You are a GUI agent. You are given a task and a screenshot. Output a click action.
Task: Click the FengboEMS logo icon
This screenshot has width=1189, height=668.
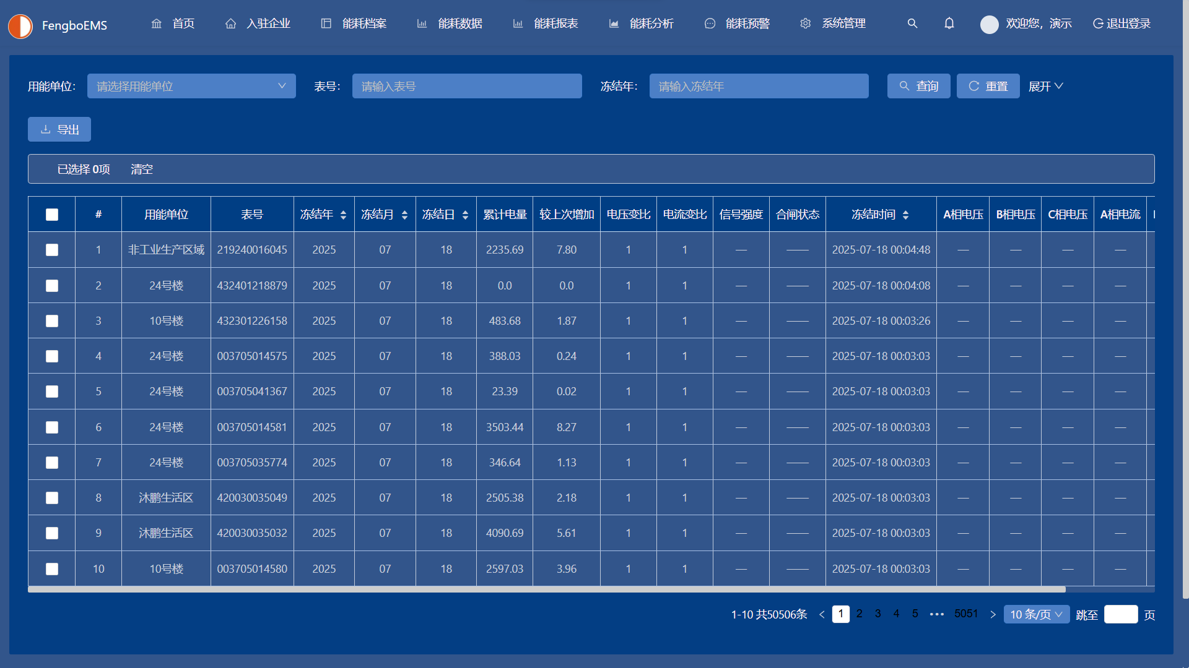pyautogui.click(x=20, y=26)
